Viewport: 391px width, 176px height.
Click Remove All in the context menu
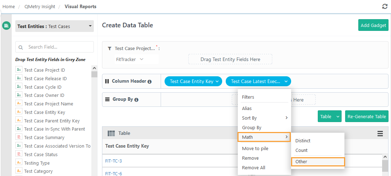point(253,167)
